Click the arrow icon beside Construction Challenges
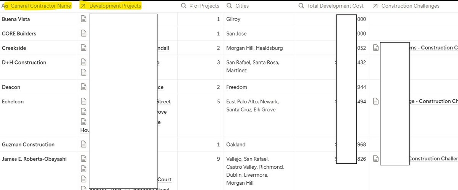Viewport: 458px width, 190px height. pyautogui.click(x=375, y=6)
